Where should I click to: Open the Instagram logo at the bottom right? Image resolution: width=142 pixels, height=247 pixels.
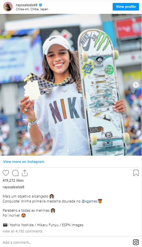136,242
